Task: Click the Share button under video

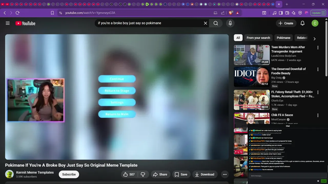Action: click(160, 175)
